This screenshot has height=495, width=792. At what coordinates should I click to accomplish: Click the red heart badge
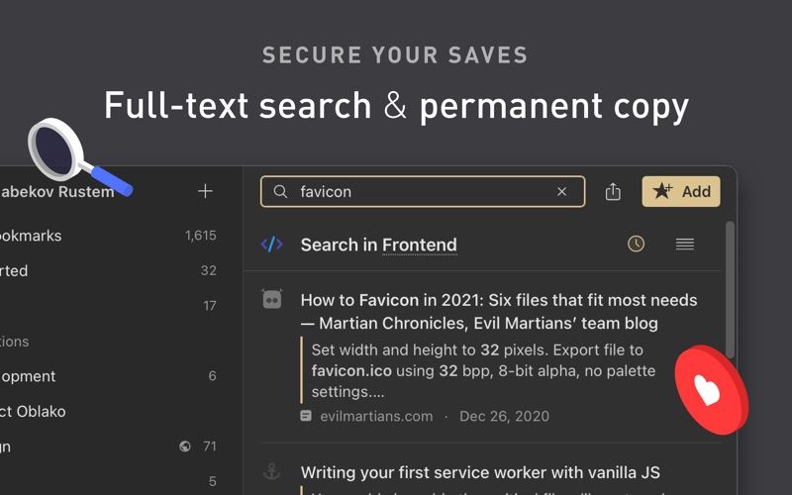point(712,389)
